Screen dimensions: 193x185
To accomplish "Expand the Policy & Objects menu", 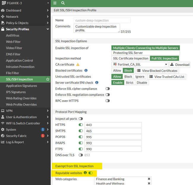I will pos(25,23).
